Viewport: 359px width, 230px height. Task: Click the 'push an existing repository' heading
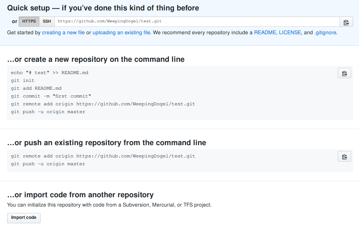106,143
